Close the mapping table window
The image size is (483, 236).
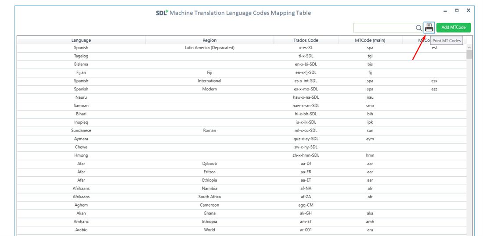pyautogui.click(x=469, y=10)
